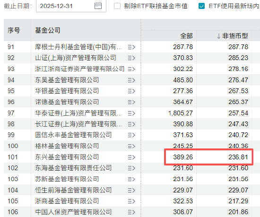Select 东兴基金管理有限公司 company name
Screen dimensions: 260x217
coord(67,157)
